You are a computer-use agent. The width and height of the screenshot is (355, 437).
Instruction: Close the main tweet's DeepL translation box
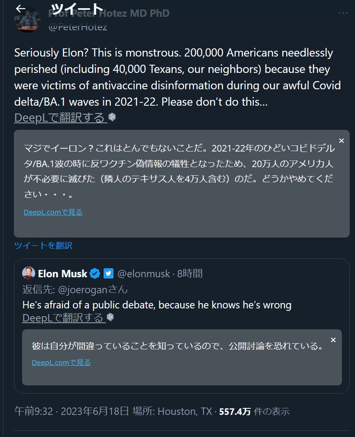point(341,141)
